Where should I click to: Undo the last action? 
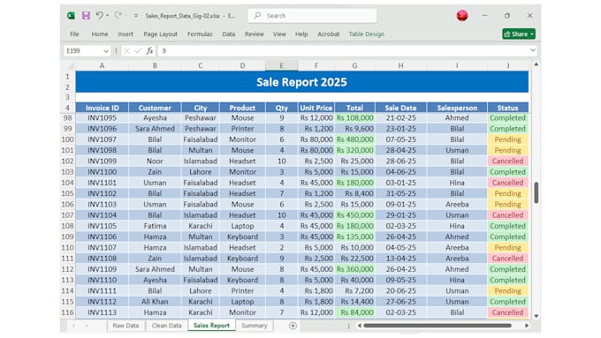point(99,15)
